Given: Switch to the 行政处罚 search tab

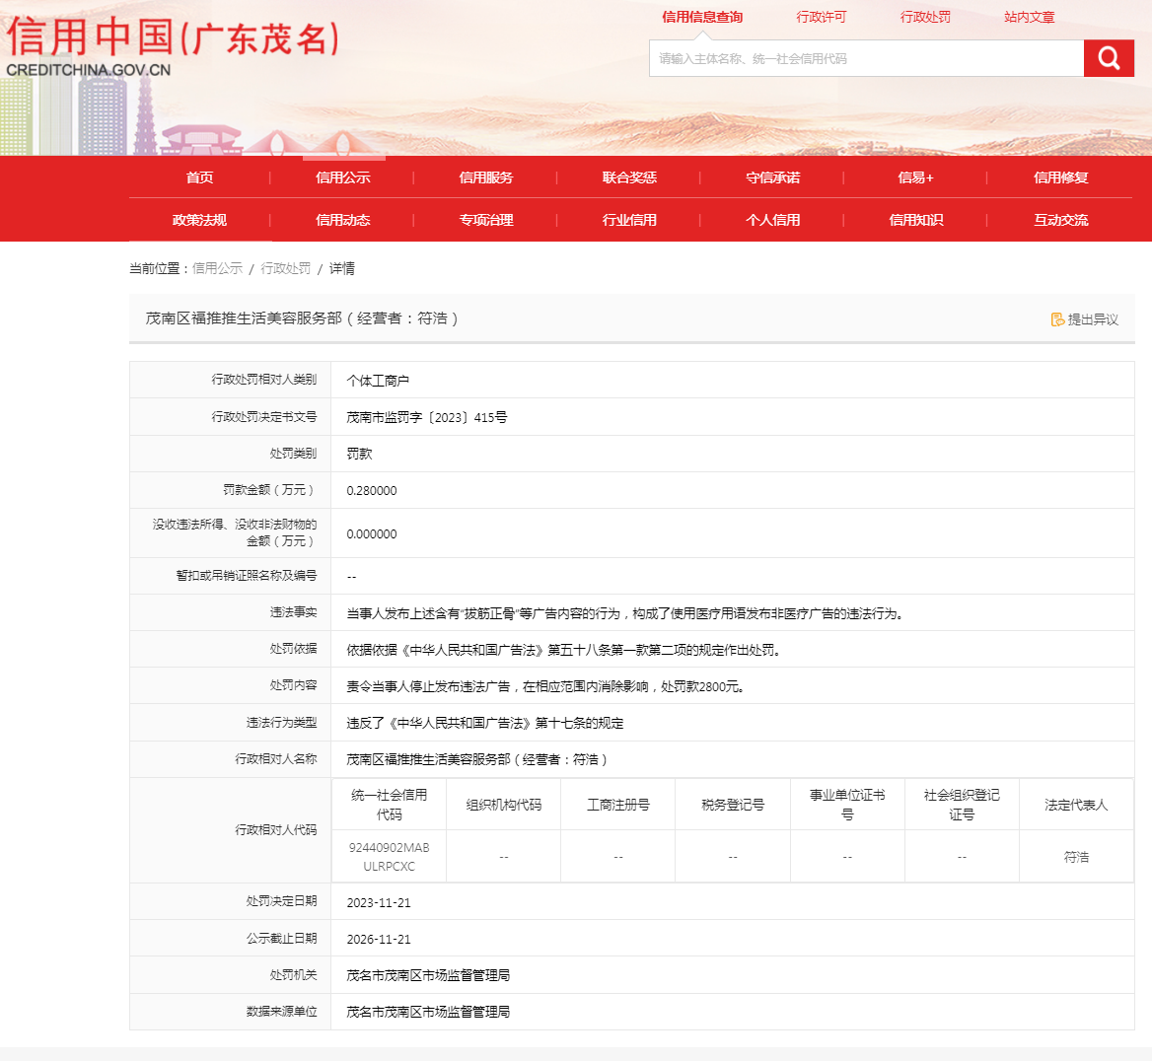Looking at the screenshot, I should pyautogui.click(x=925, y=17).
